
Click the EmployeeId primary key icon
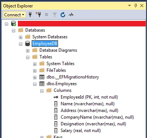56,97
